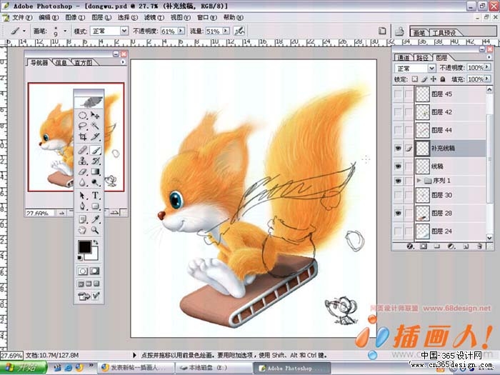Select the Notes tool
The width and height of the screenshot is (500, 375).
pyautogui.click(x=83, y=219)
